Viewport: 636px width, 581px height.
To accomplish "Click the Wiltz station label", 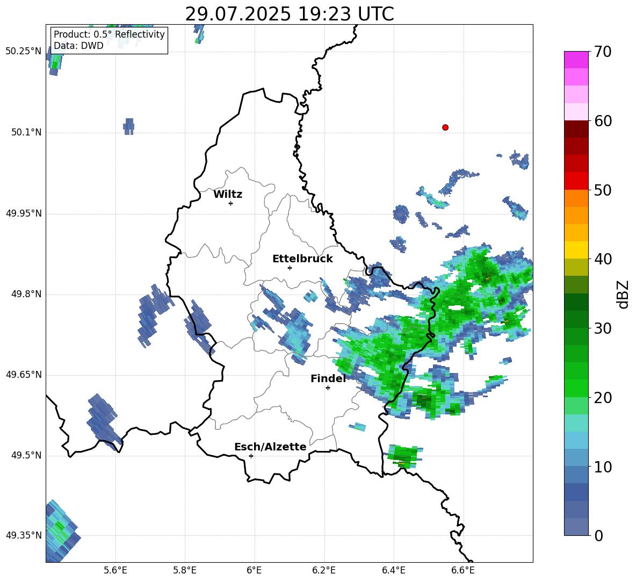I will [x=228, y=195].
